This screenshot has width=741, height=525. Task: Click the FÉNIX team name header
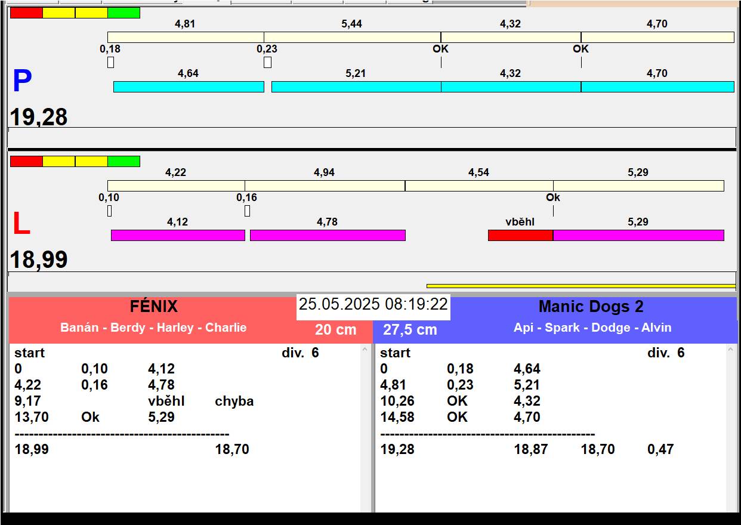pos(154,307)
